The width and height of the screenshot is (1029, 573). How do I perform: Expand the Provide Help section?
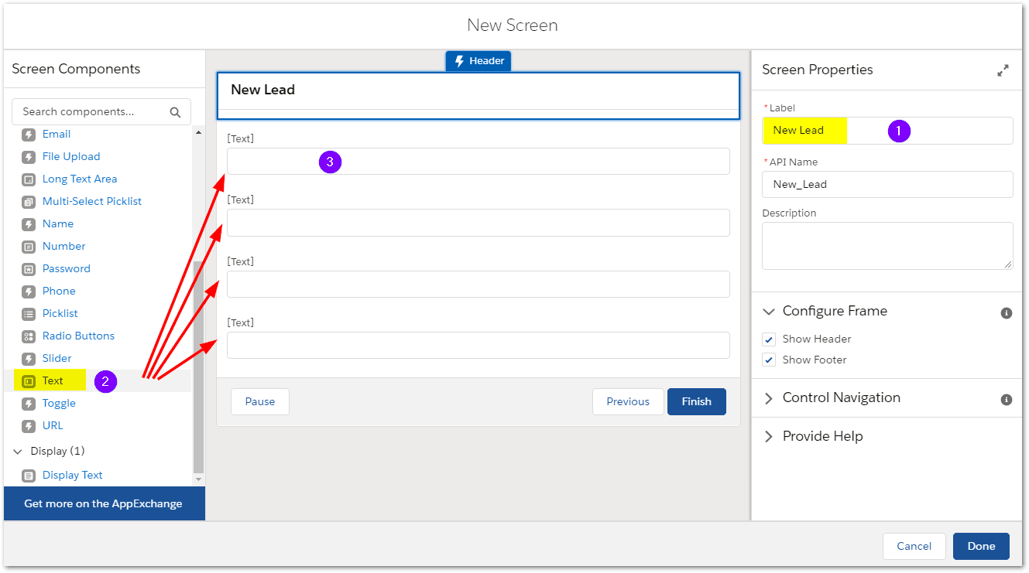click(x=769, y=437)
